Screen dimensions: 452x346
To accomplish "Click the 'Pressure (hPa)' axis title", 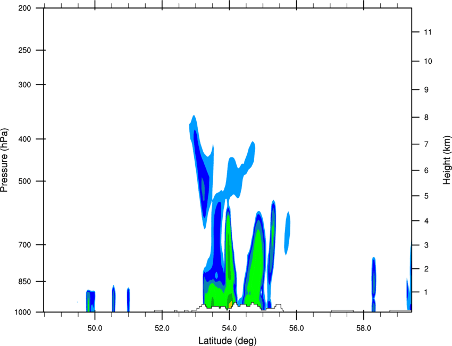I will click(4, 160).
